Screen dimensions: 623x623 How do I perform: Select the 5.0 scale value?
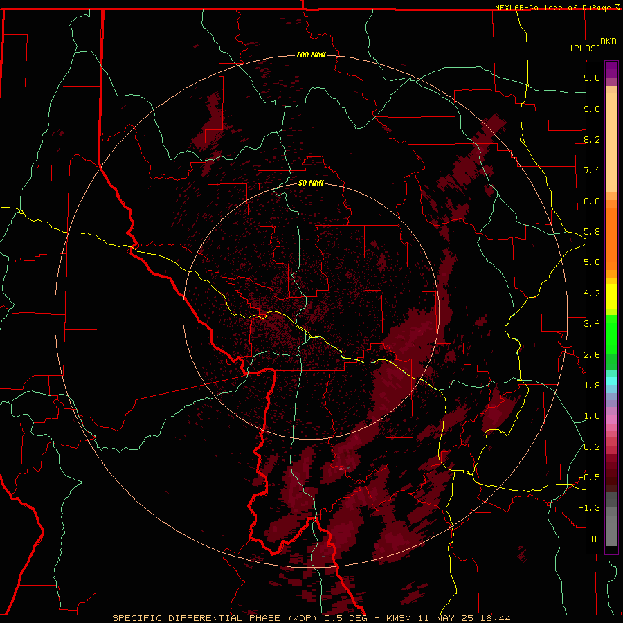(x=592, y=262)
